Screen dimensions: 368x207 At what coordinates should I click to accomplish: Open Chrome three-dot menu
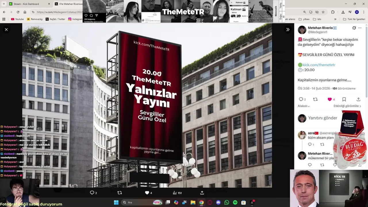click(364, 12)
